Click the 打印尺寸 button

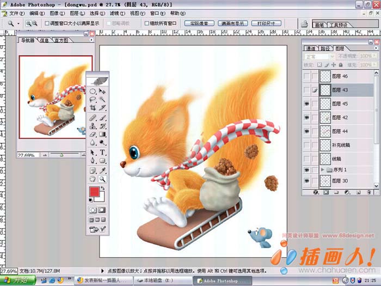(x=266, y=23)
